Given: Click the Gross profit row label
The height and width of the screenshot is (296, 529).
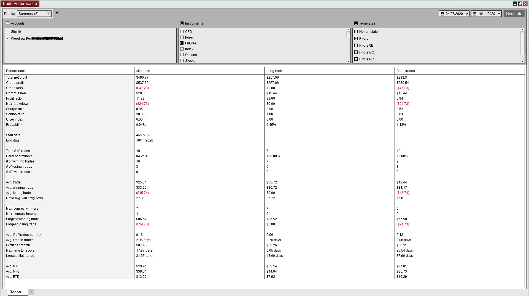Looking at the screenshot, I should (15, 83).
